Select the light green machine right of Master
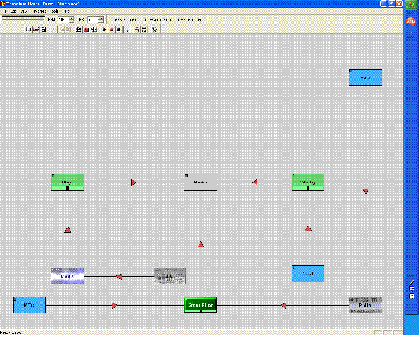 coord(308,182)
